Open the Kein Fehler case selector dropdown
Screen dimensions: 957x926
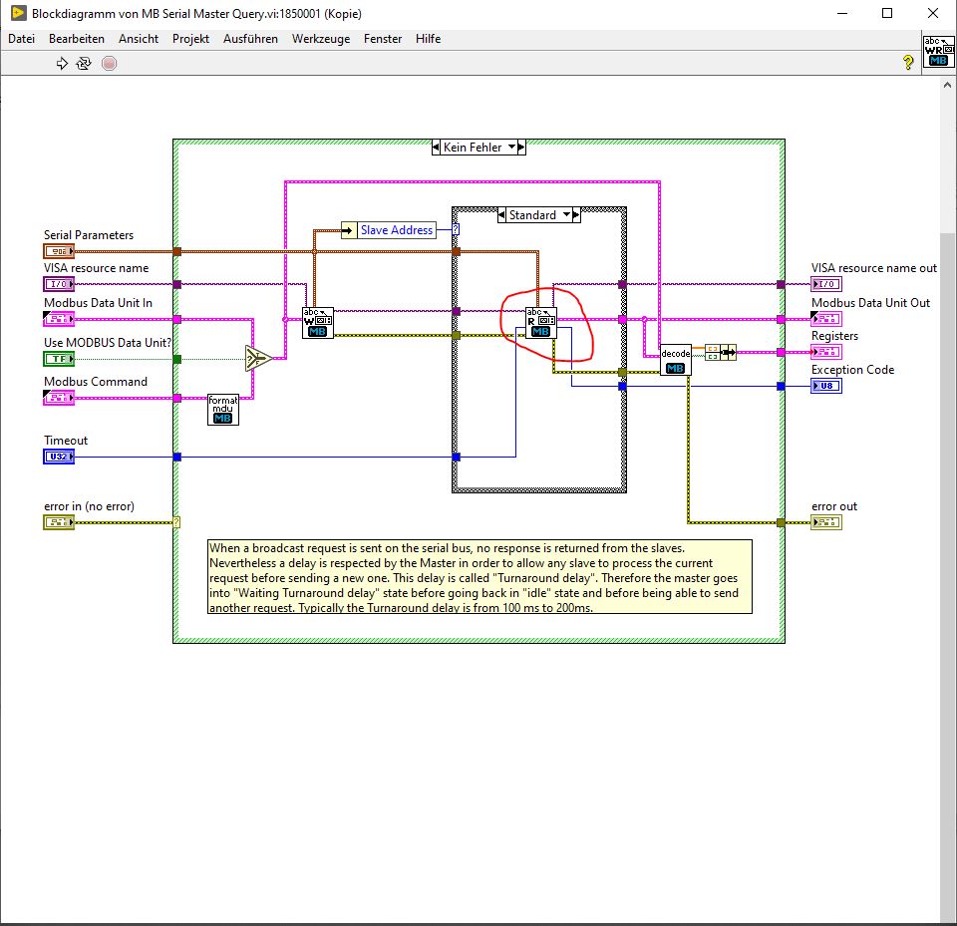click(513, 148)
